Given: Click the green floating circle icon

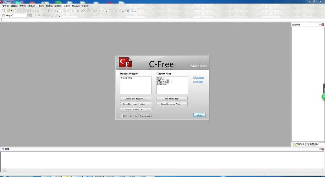Looking at the screenshot, I should pyautogui.click(x=323, y=97).
